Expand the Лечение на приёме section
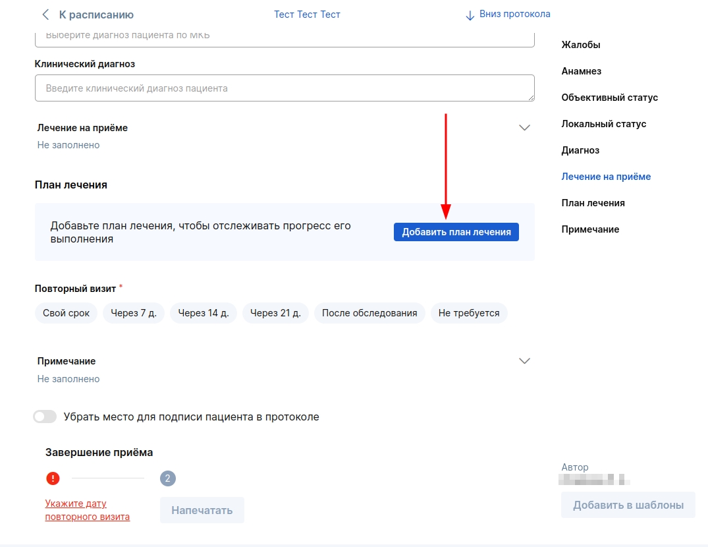The width and height of the screenshot is (708, 547). pos(524,128)
